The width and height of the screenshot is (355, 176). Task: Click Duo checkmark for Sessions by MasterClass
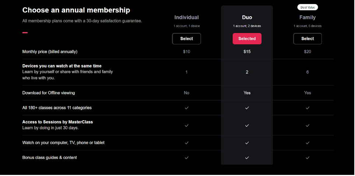tap(247, 125)
